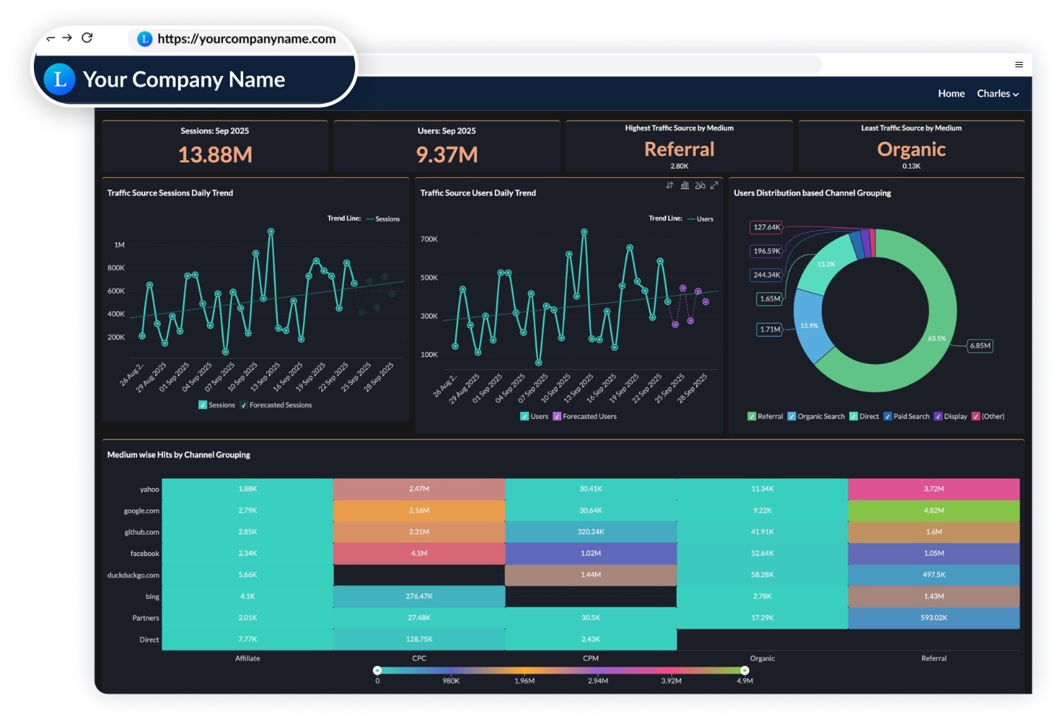This screenshot has width=1059, height=721.
Task: Open the hamburger menu at top right
Action: click(1019, 64)
